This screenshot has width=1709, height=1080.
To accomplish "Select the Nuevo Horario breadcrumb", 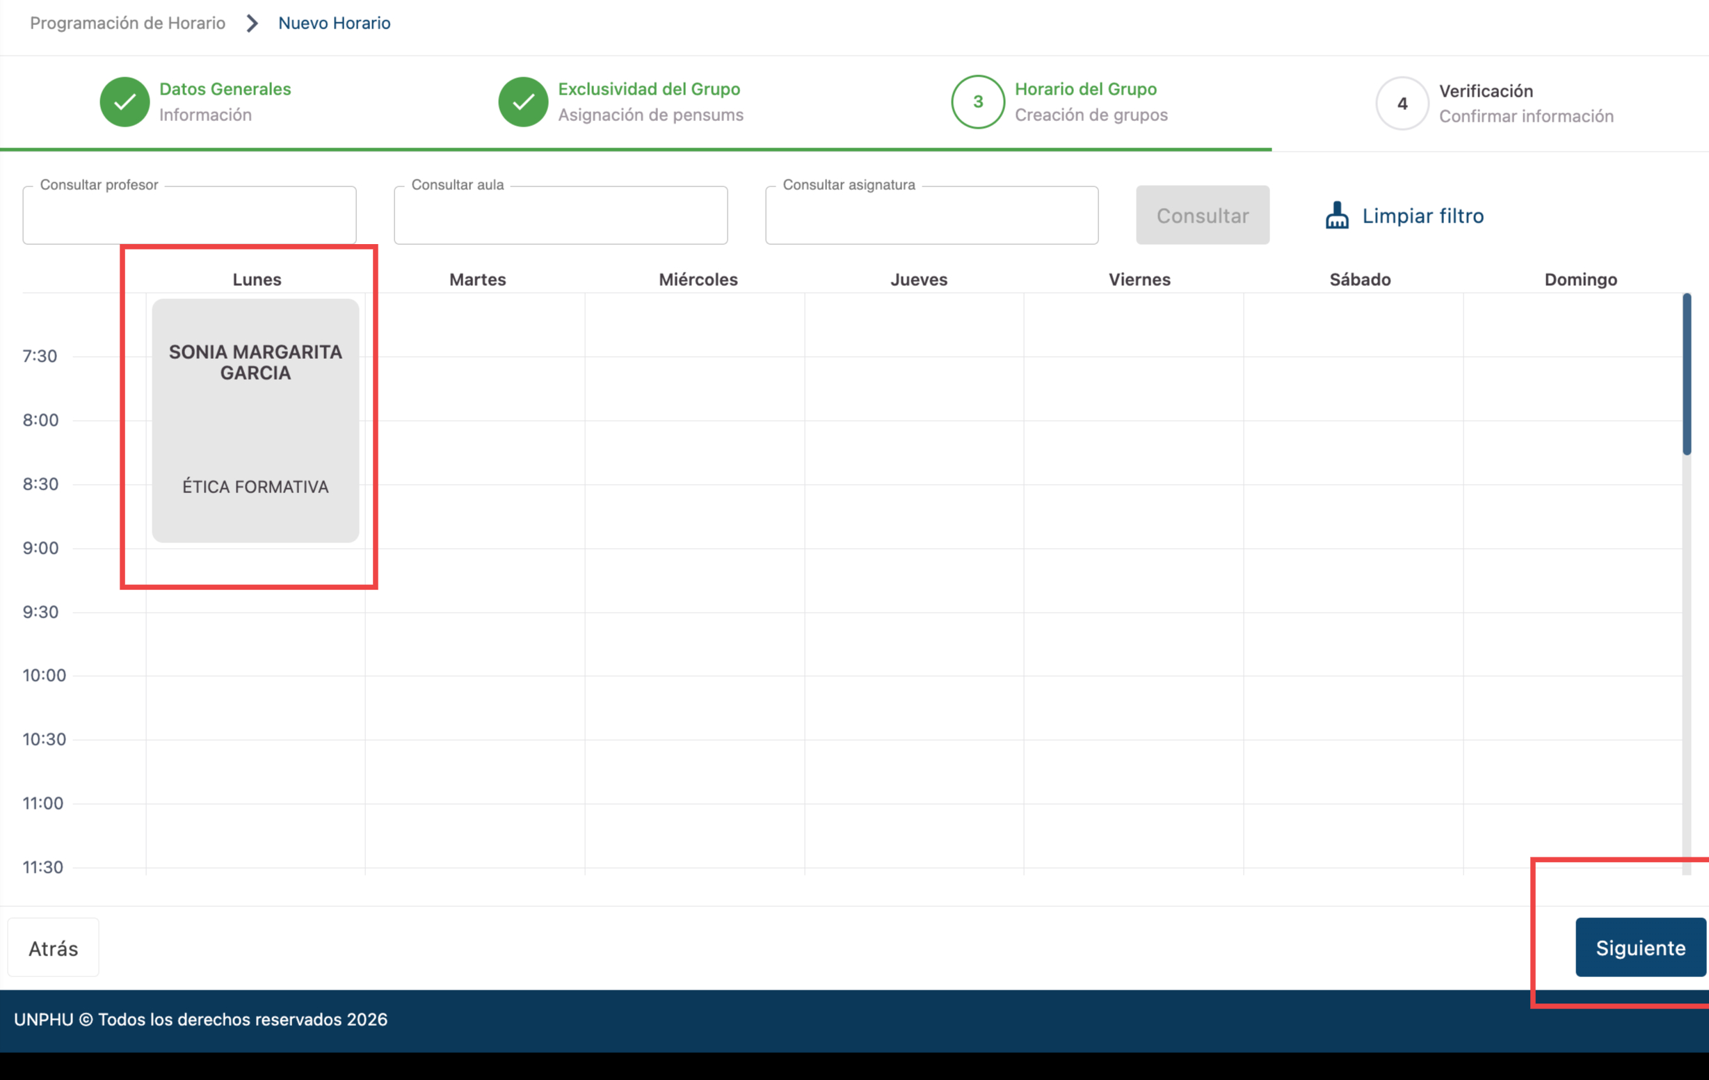I will pos(334,24).
